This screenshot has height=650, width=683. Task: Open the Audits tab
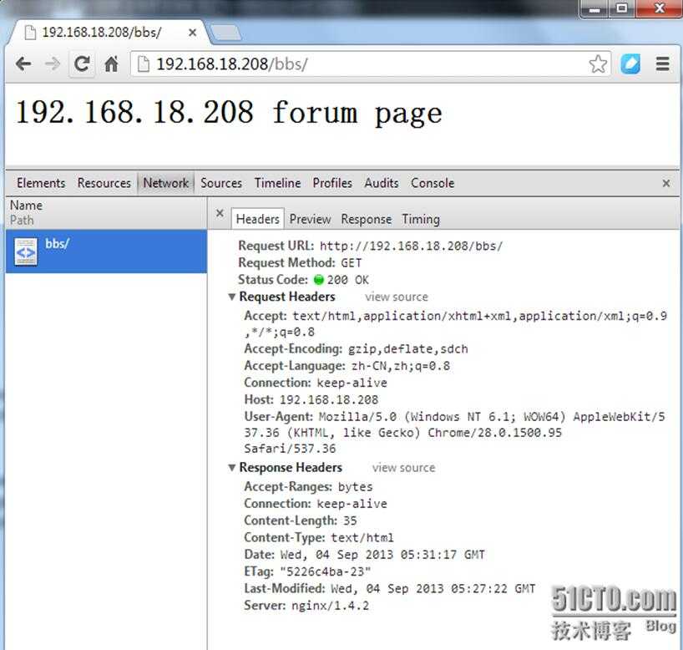[x=381, y=183]
